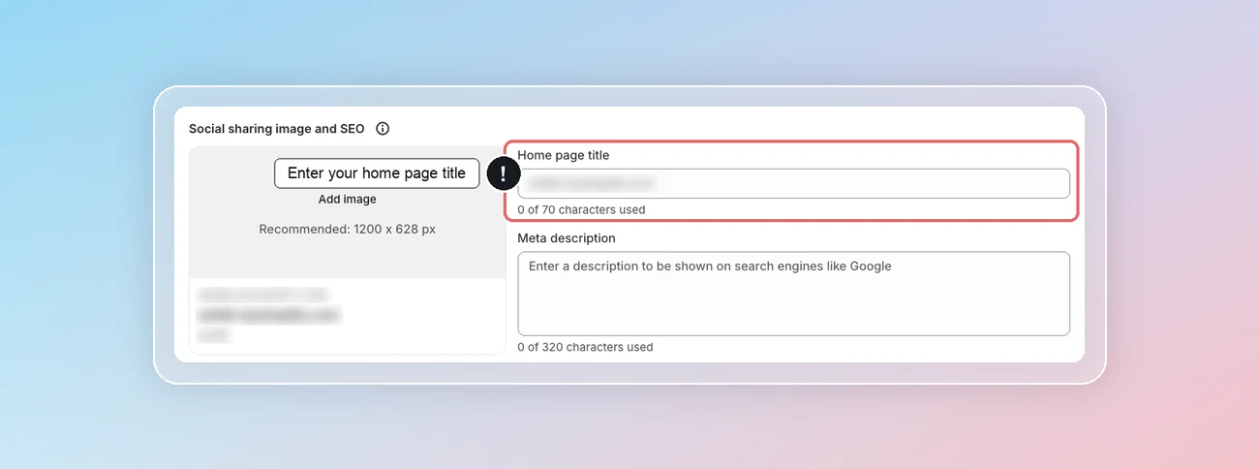Click the Add image link
The height and width of the screenshot is (469, 1259).
[348, 200]
